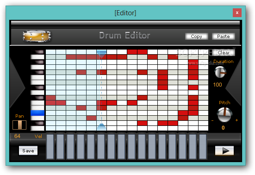Save the drum pattern
This screenshot has width=255, height=175.
click(28, 150)
